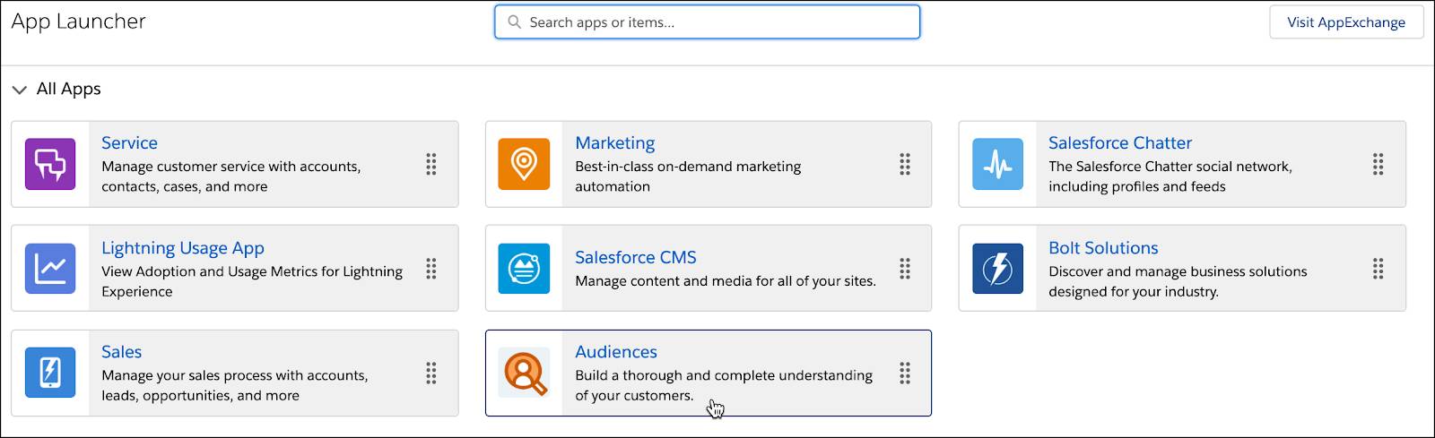This screenshot has height=438, width=1435.
Task: Open the Salesforce CMS app icon
Action: 524,269
